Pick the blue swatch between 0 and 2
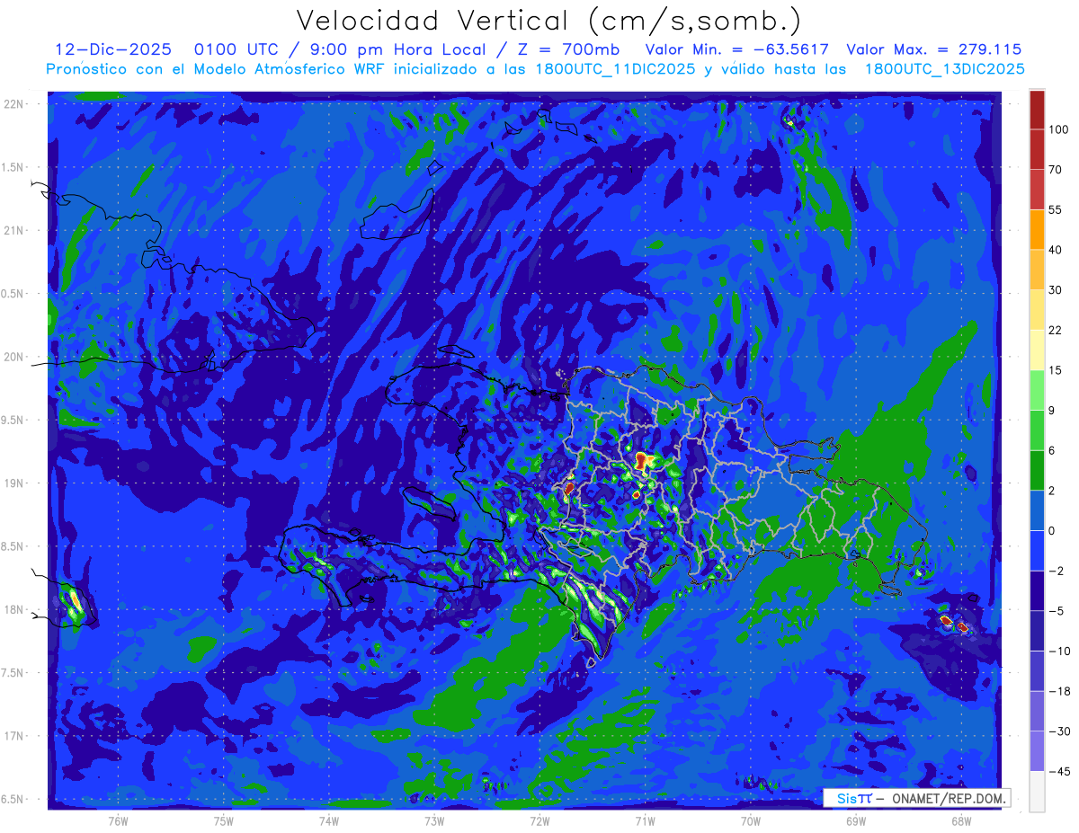Image resolution: width=1079 pixels, height=833 pixels. [1037, 510]
